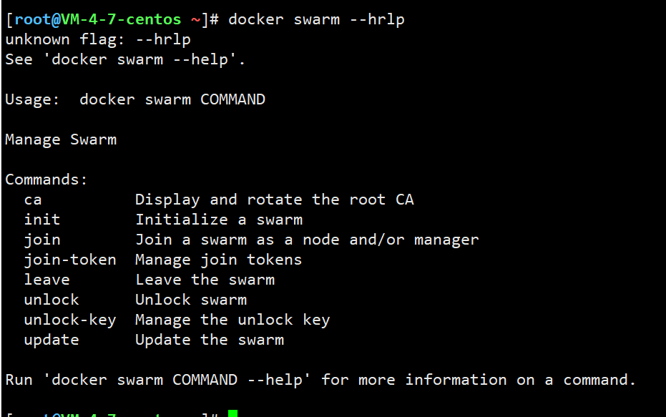
Task: Click the 'Initialize a swarm' description
Action: (x=219, y=220)
